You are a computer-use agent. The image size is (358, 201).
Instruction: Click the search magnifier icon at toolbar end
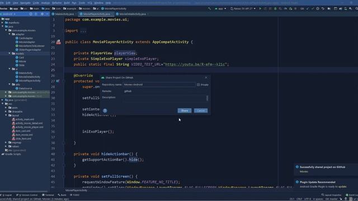pos(356,9)
